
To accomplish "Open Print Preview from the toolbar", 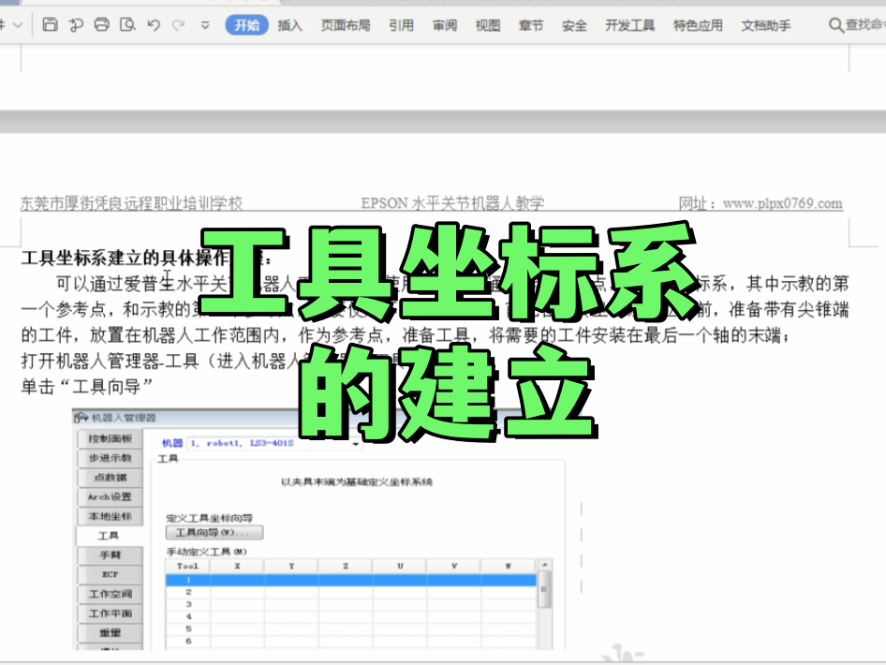I will pos(128,25).
